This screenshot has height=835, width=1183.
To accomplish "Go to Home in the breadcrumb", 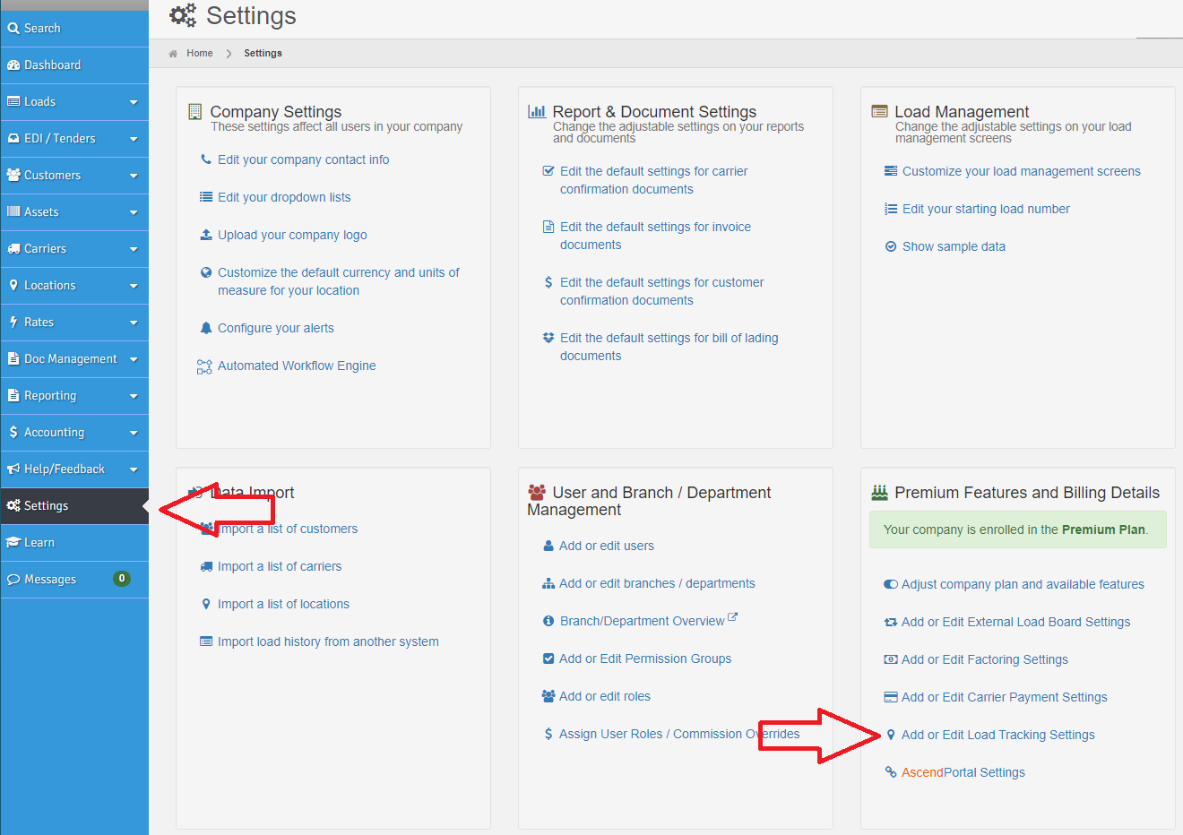I will click(199, 53).
